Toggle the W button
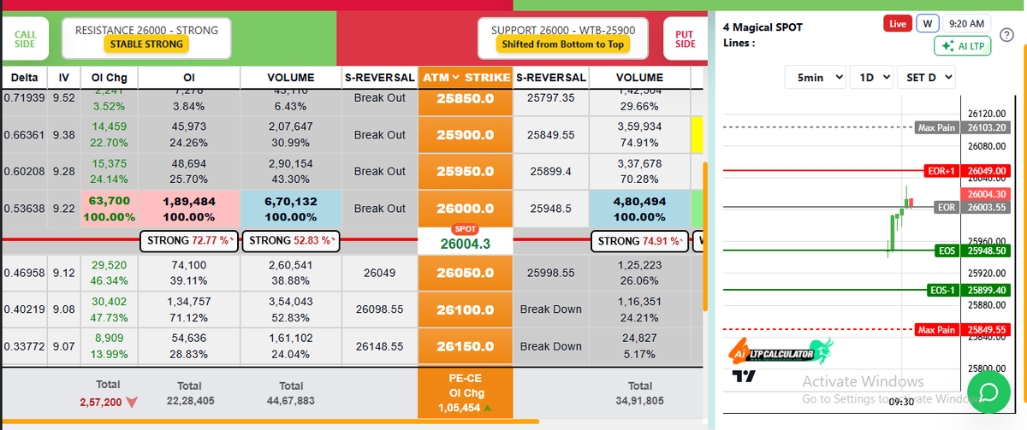 pos(927,24)
